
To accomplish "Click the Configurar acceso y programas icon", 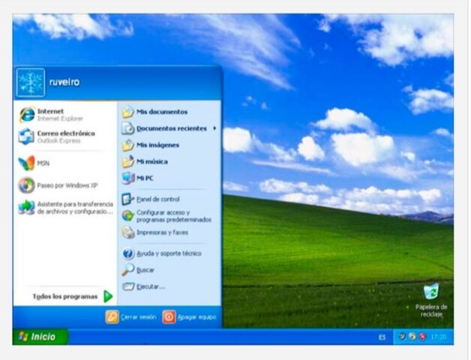I will click(128, 216).
